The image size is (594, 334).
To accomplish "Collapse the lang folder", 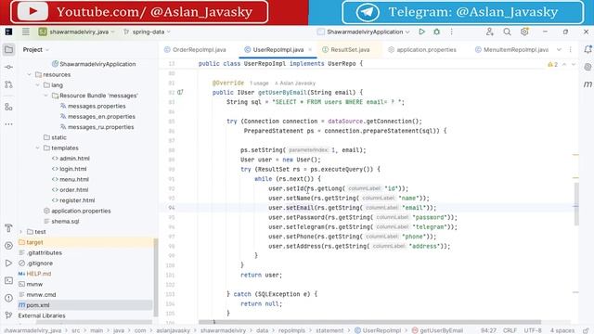I will pos(38,85).
